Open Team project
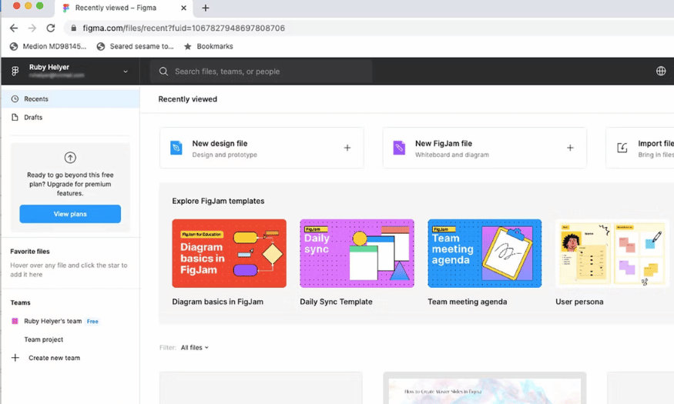674x404 pixels. pos(43,339)
